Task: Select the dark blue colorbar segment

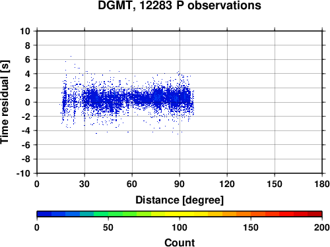Action: 44,214
